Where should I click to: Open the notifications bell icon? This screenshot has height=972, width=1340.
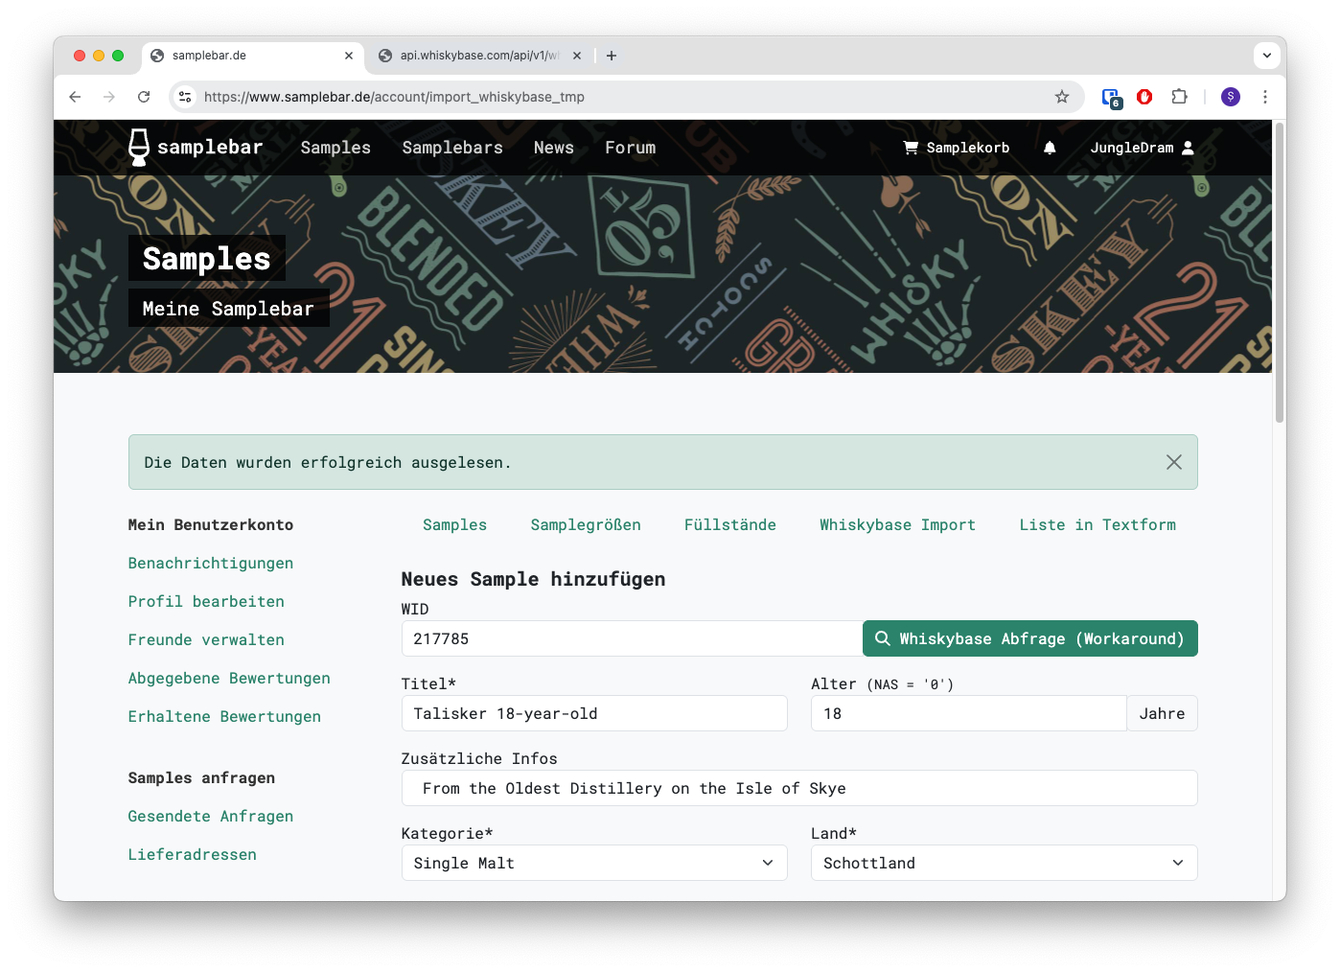1050,148
